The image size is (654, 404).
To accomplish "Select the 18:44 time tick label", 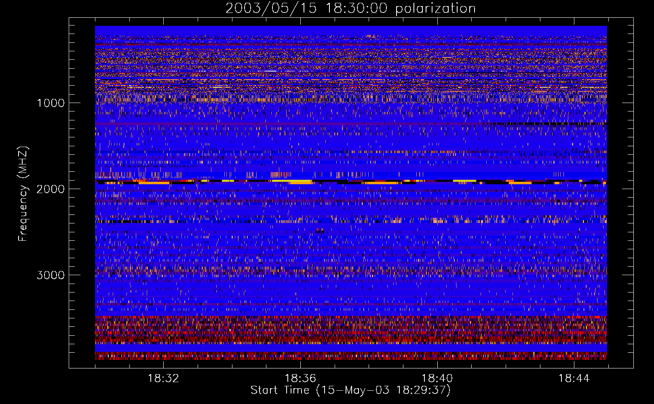I will tap(574, 379).
